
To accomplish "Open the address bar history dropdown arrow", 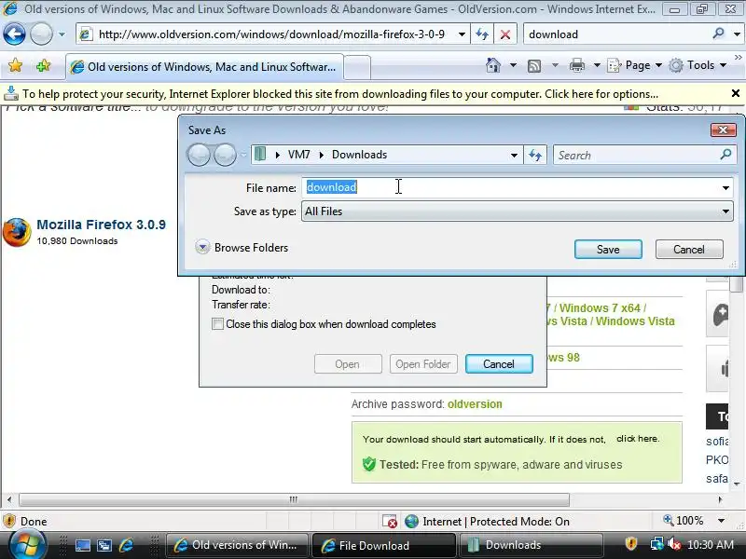I will [x=462, y=34].
